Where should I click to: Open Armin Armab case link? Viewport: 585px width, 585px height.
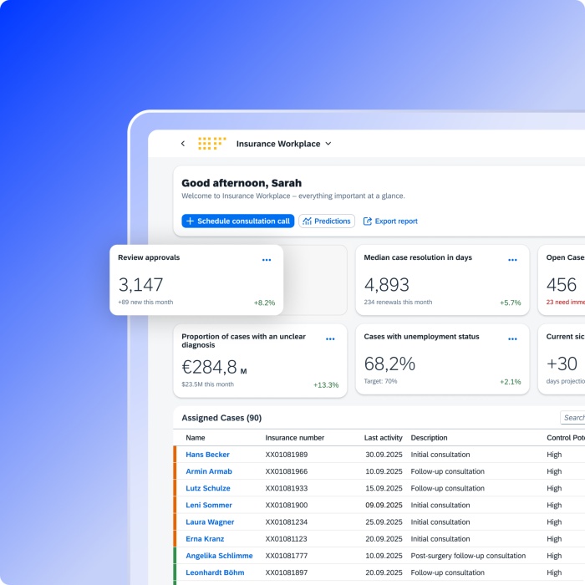point(209,471)
